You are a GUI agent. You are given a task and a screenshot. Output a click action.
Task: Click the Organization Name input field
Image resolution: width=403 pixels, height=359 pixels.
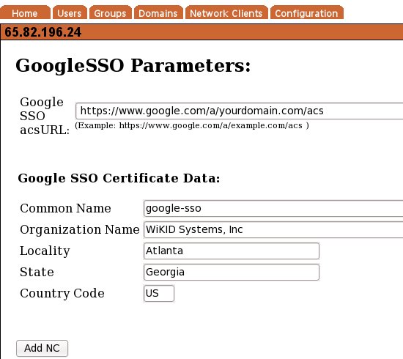coord(273,229)
